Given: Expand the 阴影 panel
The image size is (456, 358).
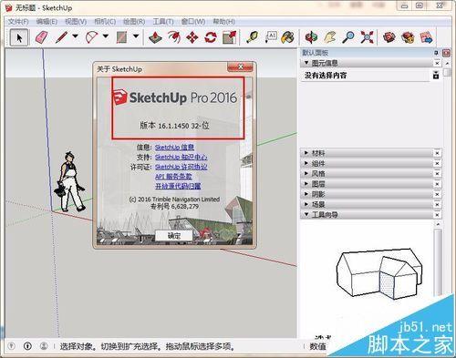Looking at the screenshot, I should 306,194.
